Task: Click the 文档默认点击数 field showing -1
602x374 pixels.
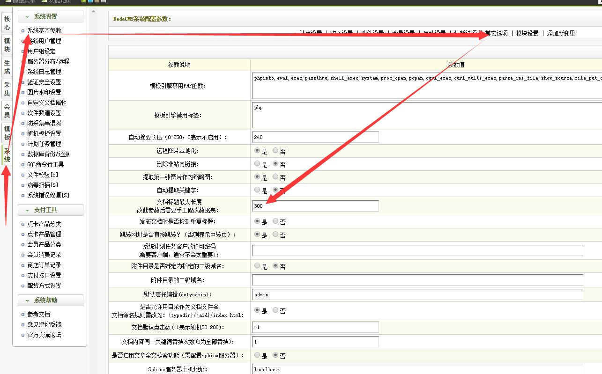Action: (x=315, y=327)
